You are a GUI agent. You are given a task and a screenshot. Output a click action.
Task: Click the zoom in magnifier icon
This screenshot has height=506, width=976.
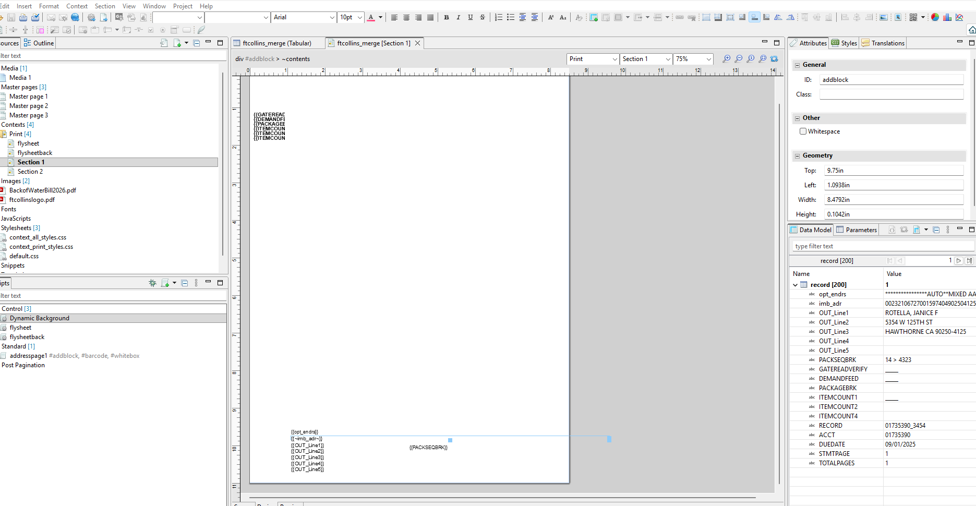(726, 59)
